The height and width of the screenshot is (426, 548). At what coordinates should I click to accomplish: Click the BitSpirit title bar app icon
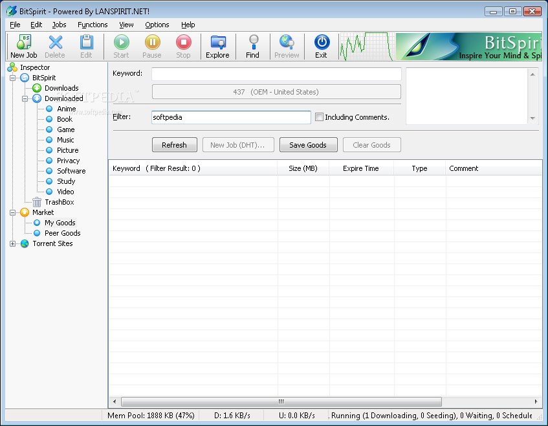coord(12,11)
